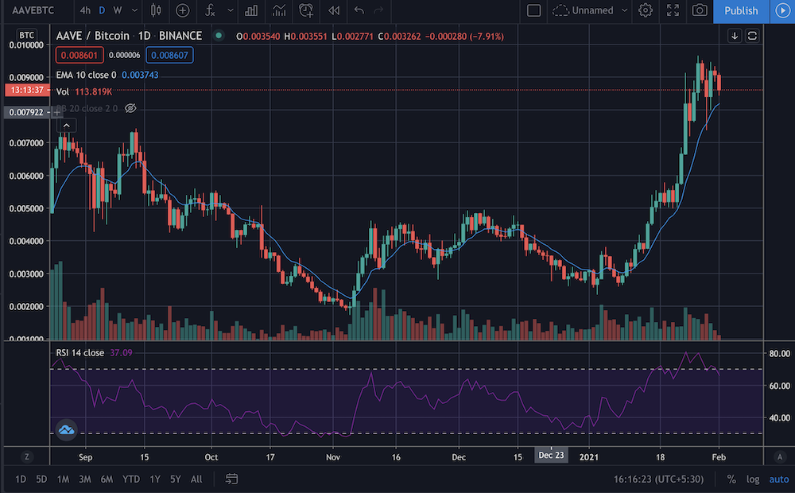The height and width of the screenshot is (493, 795).
Task: Select the EMA 10 close 0 legend
Action: tap(86, 75)
